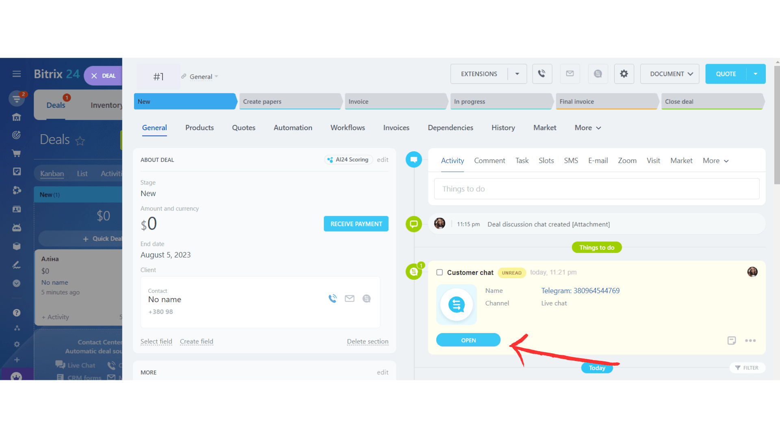
Task: Open the hamburger menu in left sidebar
Action: pyautogui.click(x=17, y=74)
